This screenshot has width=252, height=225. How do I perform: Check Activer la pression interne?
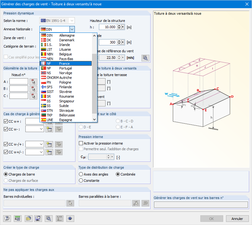pos(81,143)
